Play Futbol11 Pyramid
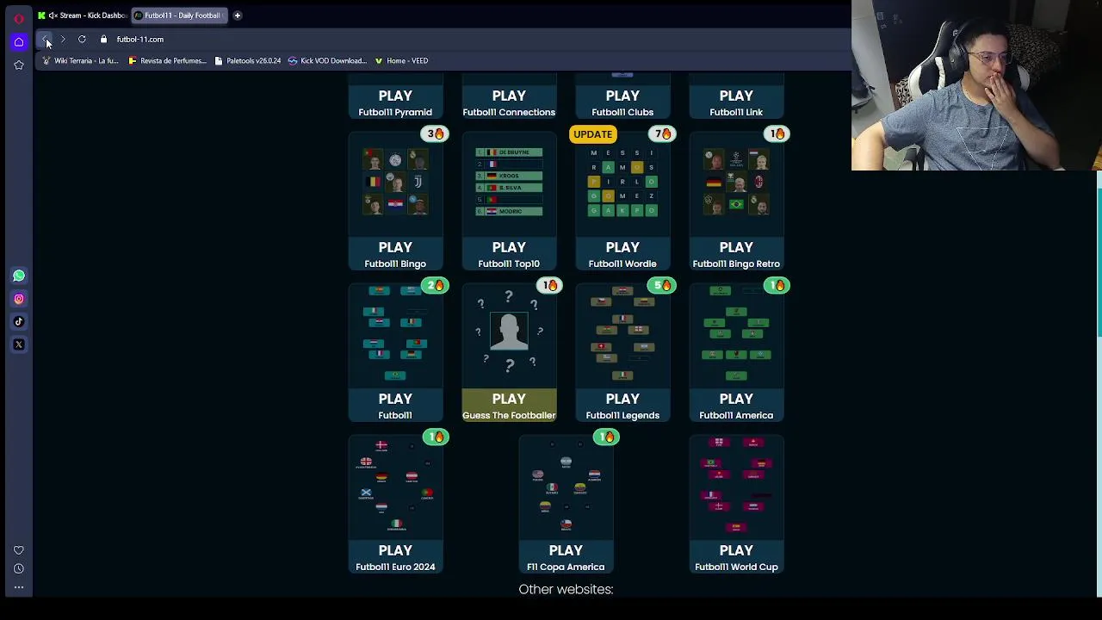Screen dimensions: 1102x620 tap(395, 102)
